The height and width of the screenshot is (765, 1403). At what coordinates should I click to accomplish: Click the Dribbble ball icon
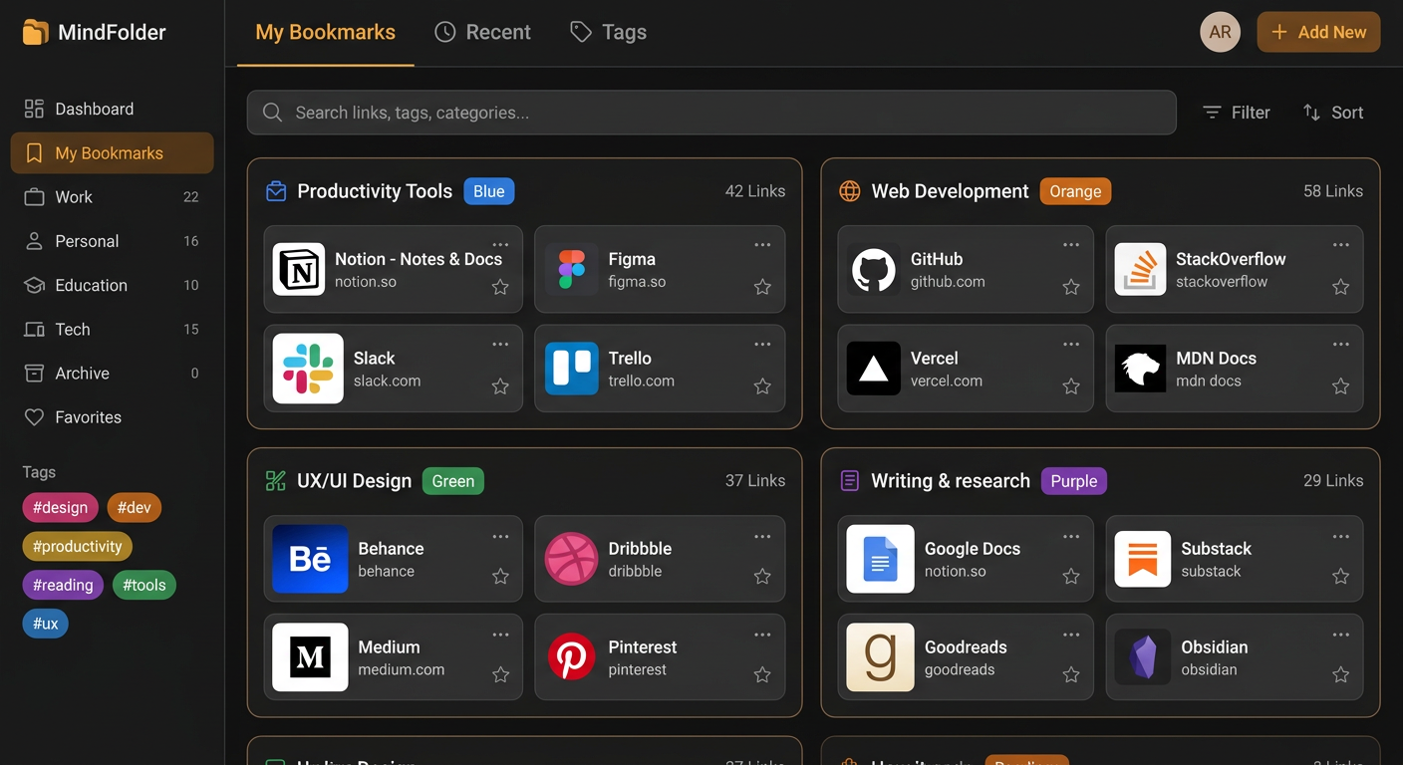tap(572, 559)
